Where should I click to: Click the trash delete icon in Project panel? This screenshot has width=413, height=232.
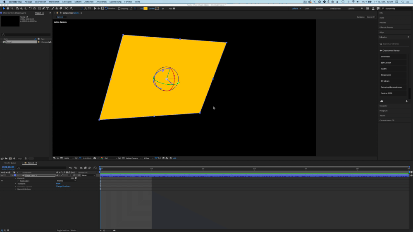pyautogui.click(x=26, y=159)
